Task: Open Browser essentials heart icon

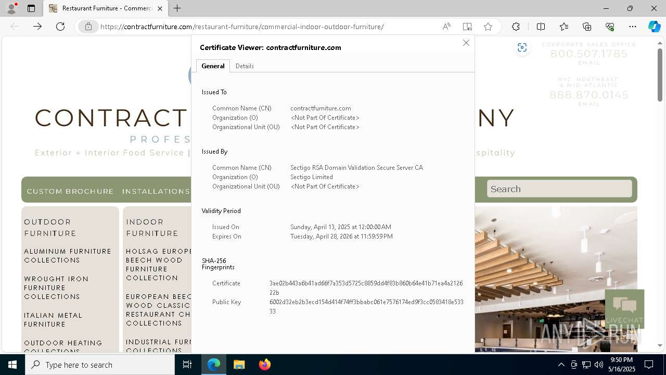Action: click(610, 27)
